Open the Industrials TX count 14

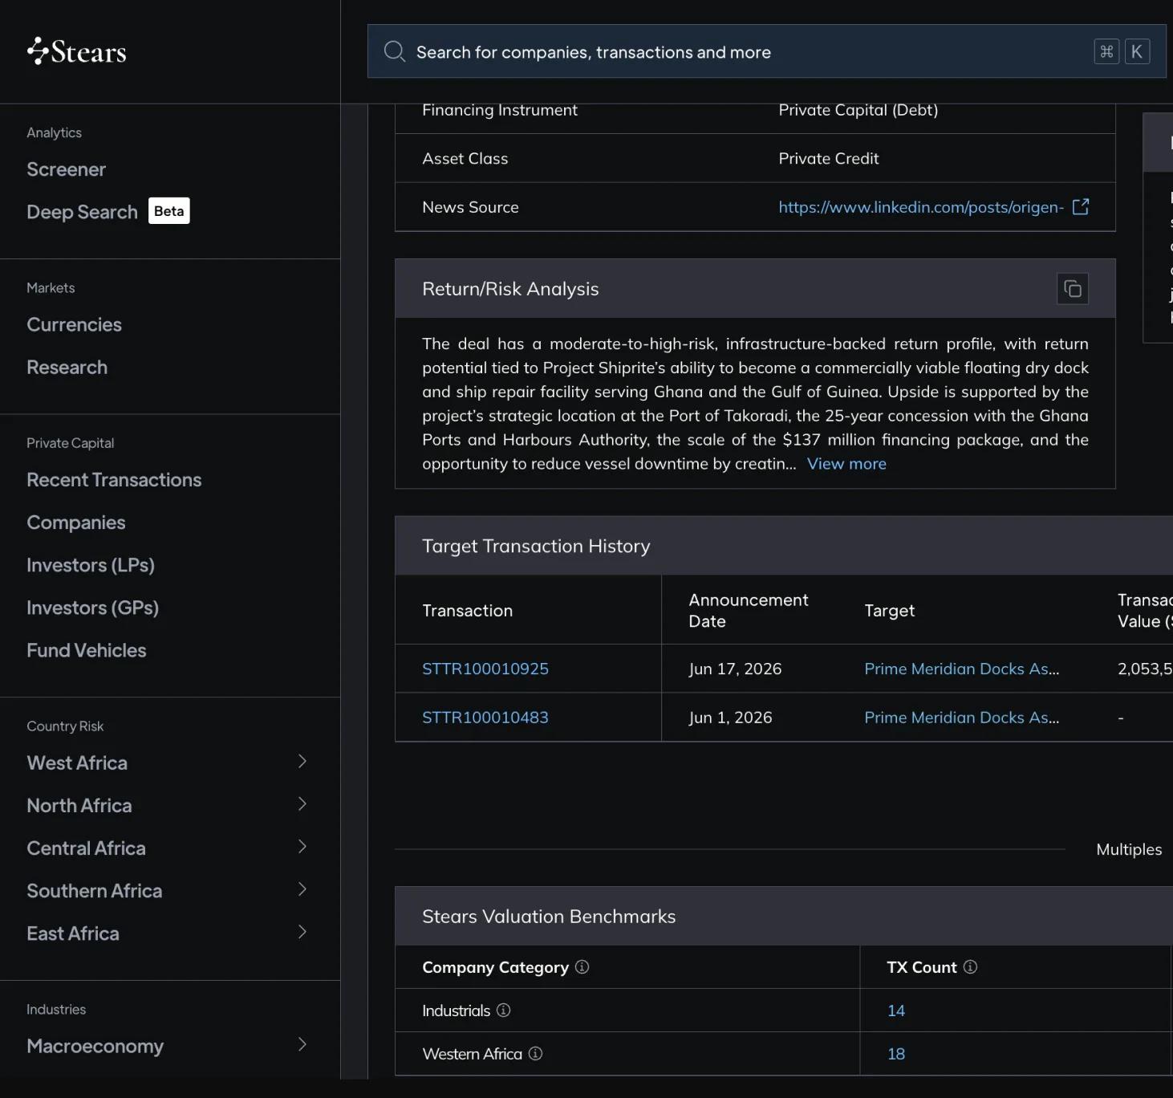tap(896, 1011)
